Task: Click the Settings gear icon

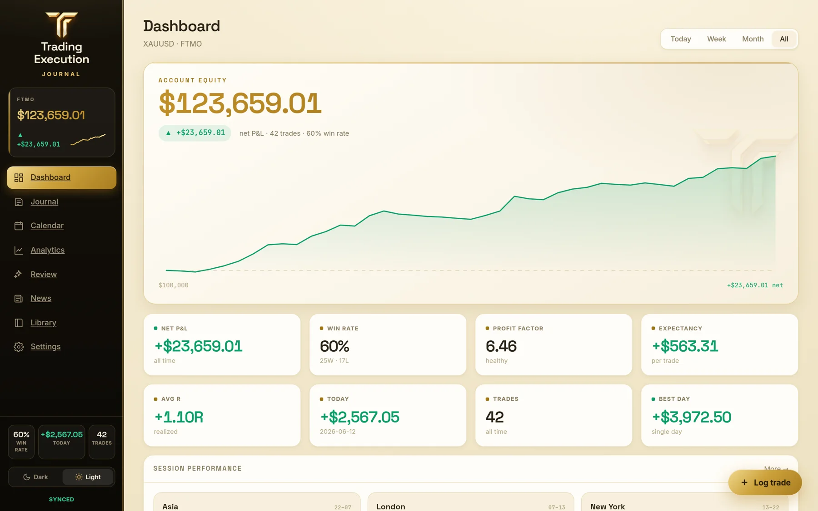Action: 19,347
